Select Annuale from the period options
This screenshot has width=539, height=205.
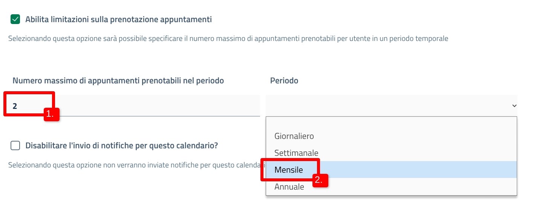pyautogui.click(x=289, y=187)
